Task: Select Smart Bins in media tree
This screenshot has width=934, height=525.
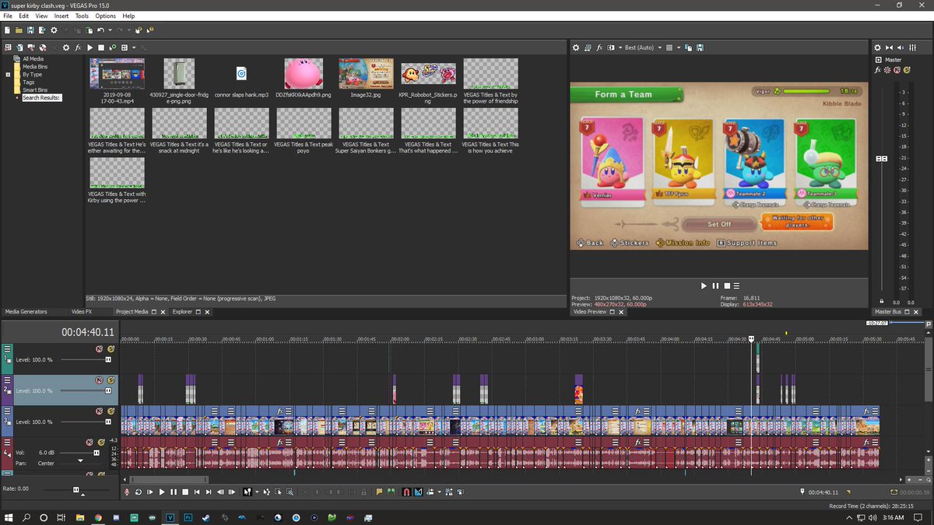Action: tap(34, 90)
